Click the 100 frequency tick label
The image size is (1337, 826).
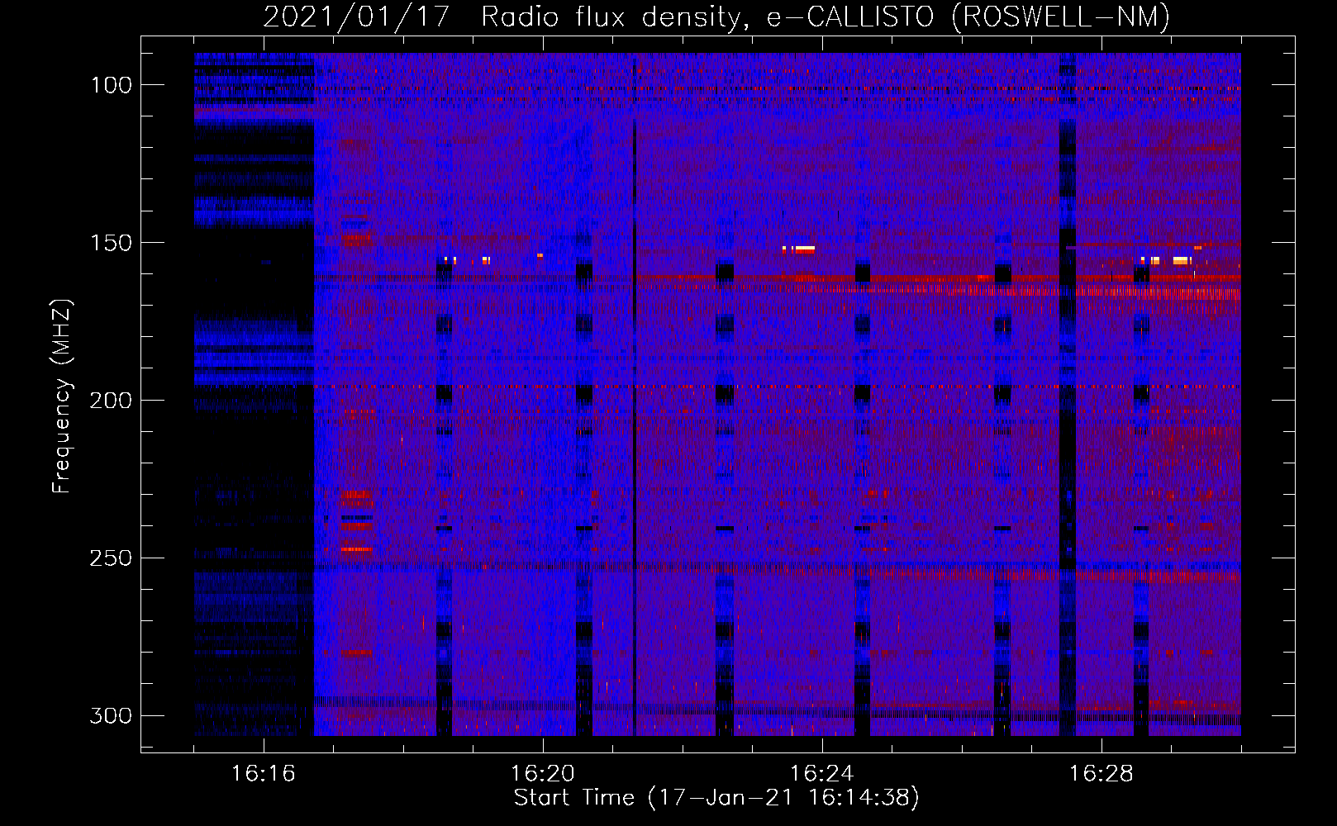pyautogui.click(x=112, y=85)
